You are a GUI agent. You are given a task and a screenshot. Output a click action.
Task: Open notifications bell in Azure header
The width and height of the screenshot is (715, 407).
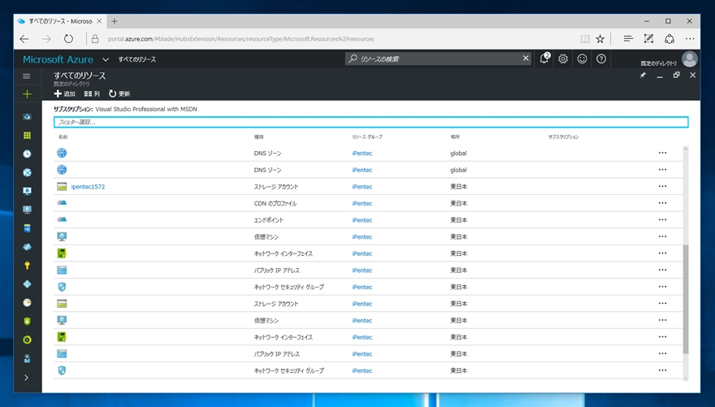[544, 58]
